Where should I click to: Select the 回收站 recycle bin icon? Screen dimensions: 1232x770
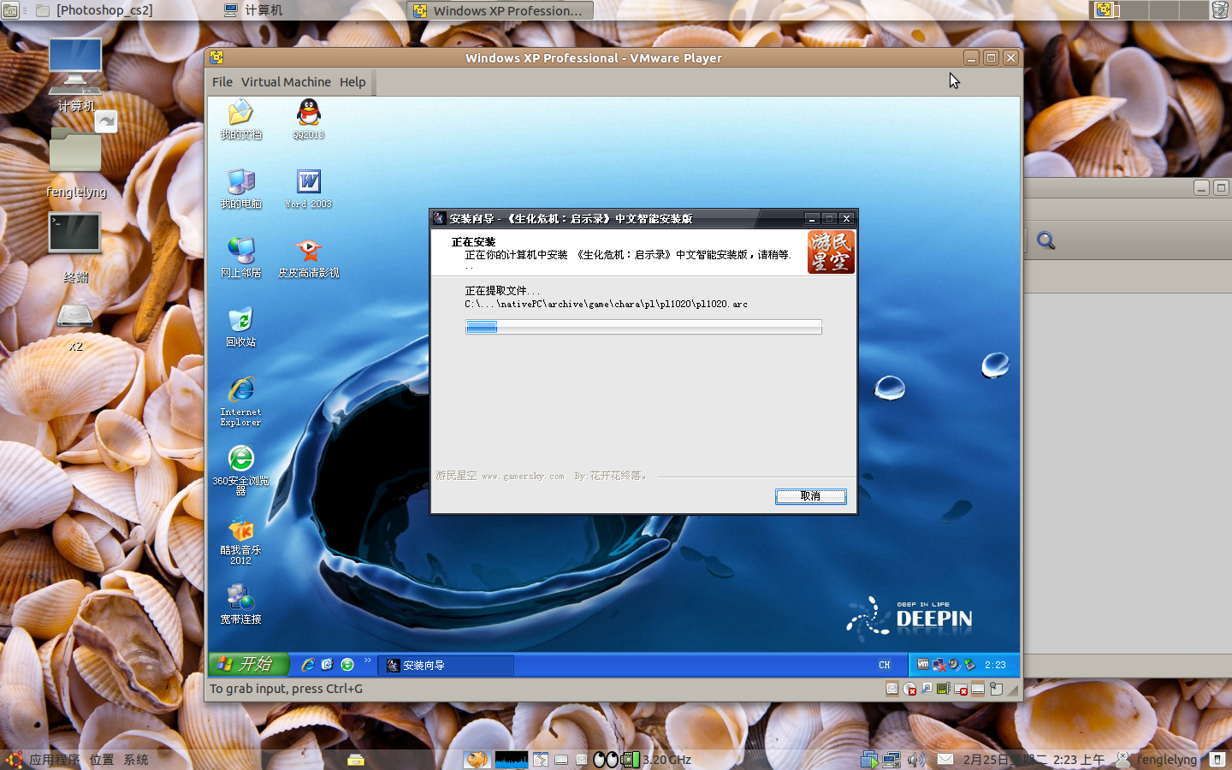pos(241,327)
